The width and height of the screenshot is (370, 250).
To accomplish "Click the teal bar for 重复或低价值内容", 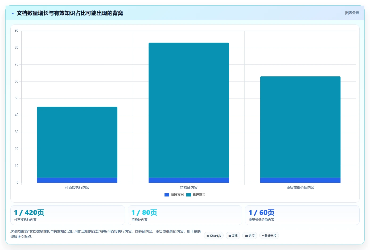I will (x=300, y=127).
